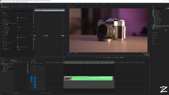Select the Type tool

click(27, 73)
